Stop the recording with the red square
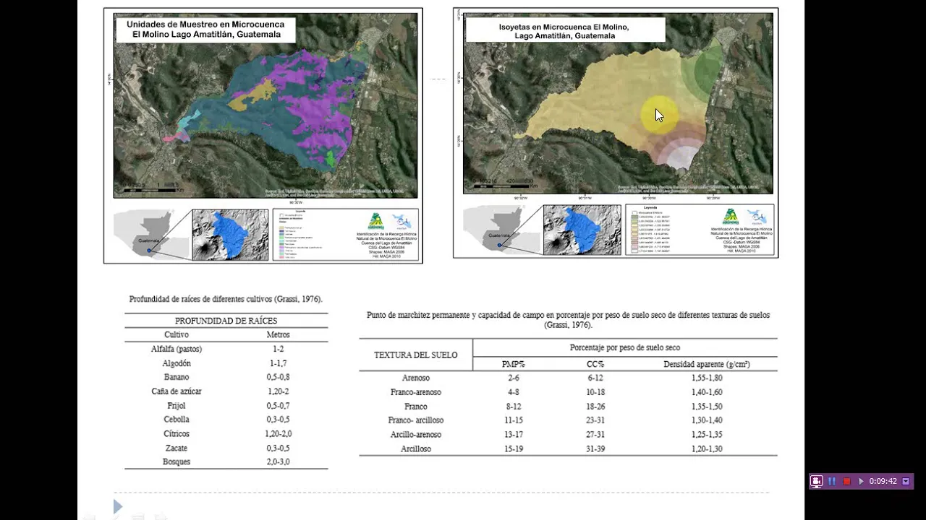 [x=846, y=481]
